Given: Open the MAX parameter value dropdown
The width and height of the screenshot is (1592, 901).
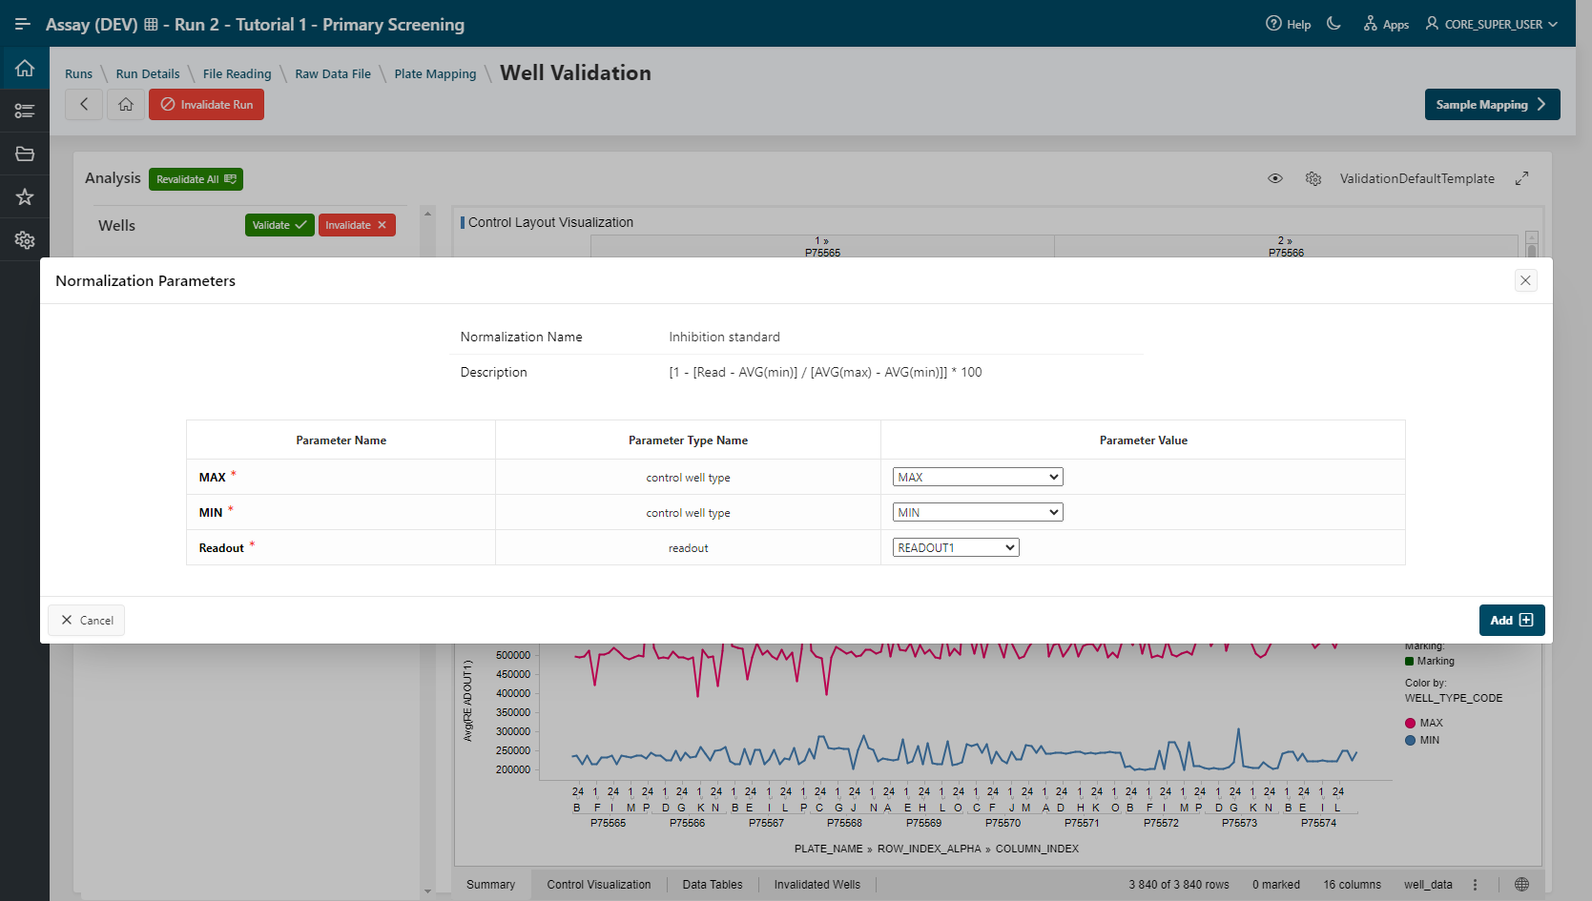Looking at the screenshot, I should click(x=978, y=477).
